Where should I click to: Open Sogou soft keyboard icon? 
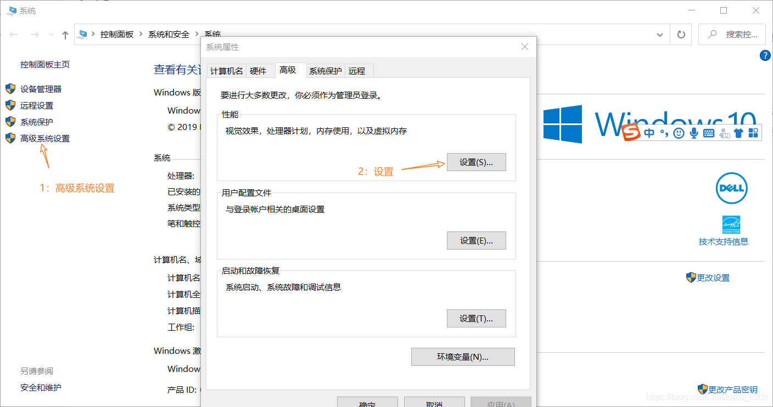click(709, 133)
